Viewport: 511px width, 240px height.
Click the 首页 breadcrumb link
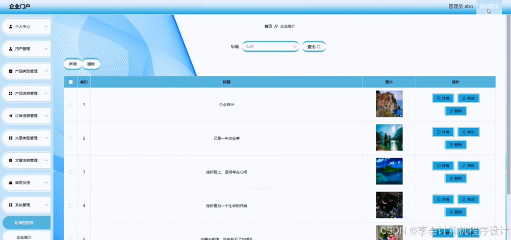268,26
